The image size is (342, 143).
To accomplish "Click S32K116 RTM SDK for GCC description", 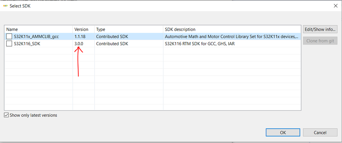I will pyautogui.click(x=200, y=44).
